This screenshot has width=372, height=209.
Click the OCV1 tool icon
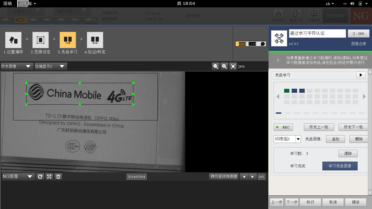tap(279, 38)
